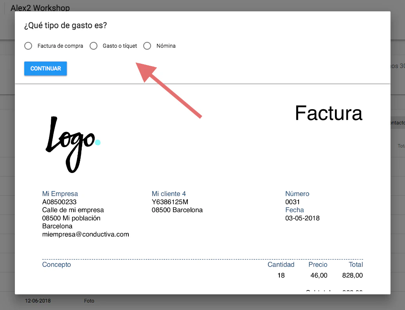Click the invoice date 03-05-2018
This screenshot has width=405, height=310.
click(302, 218)
